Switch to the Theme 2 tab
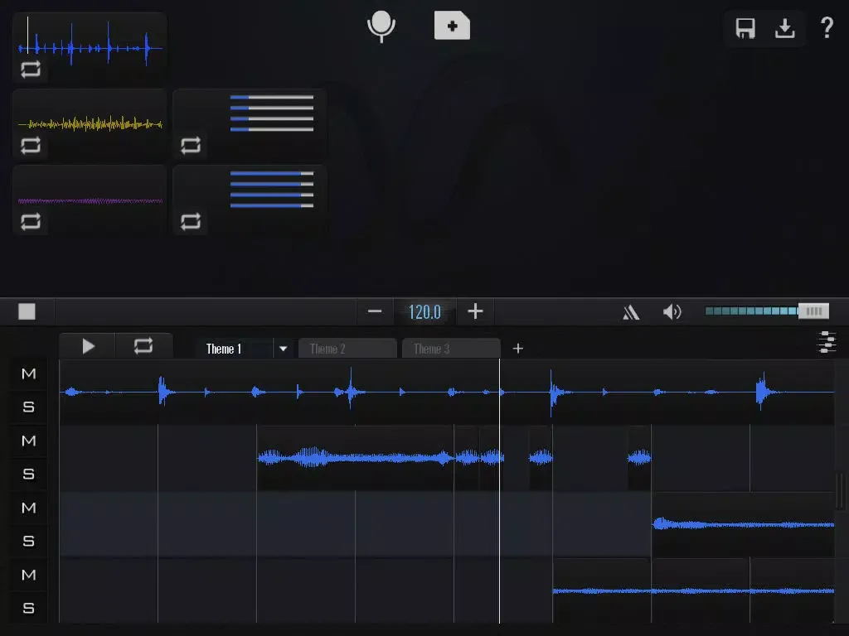The image size is (849, 636). [347, 349]
